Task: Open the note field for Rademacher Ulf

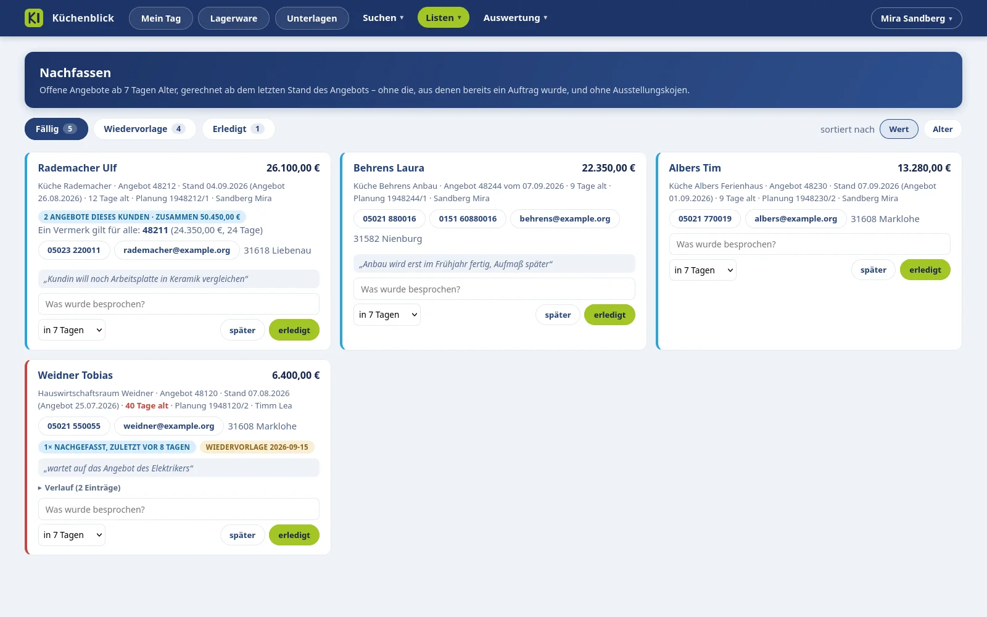Action: (179, 304)
